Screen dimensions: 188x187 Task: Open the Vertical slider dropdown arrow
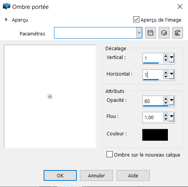coord(171,58)
